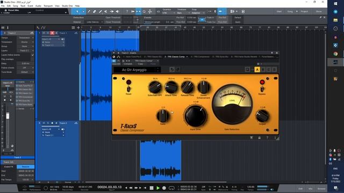Select the Split tool
The height and width of the screenshot is (193, 344).
[89, 11]
